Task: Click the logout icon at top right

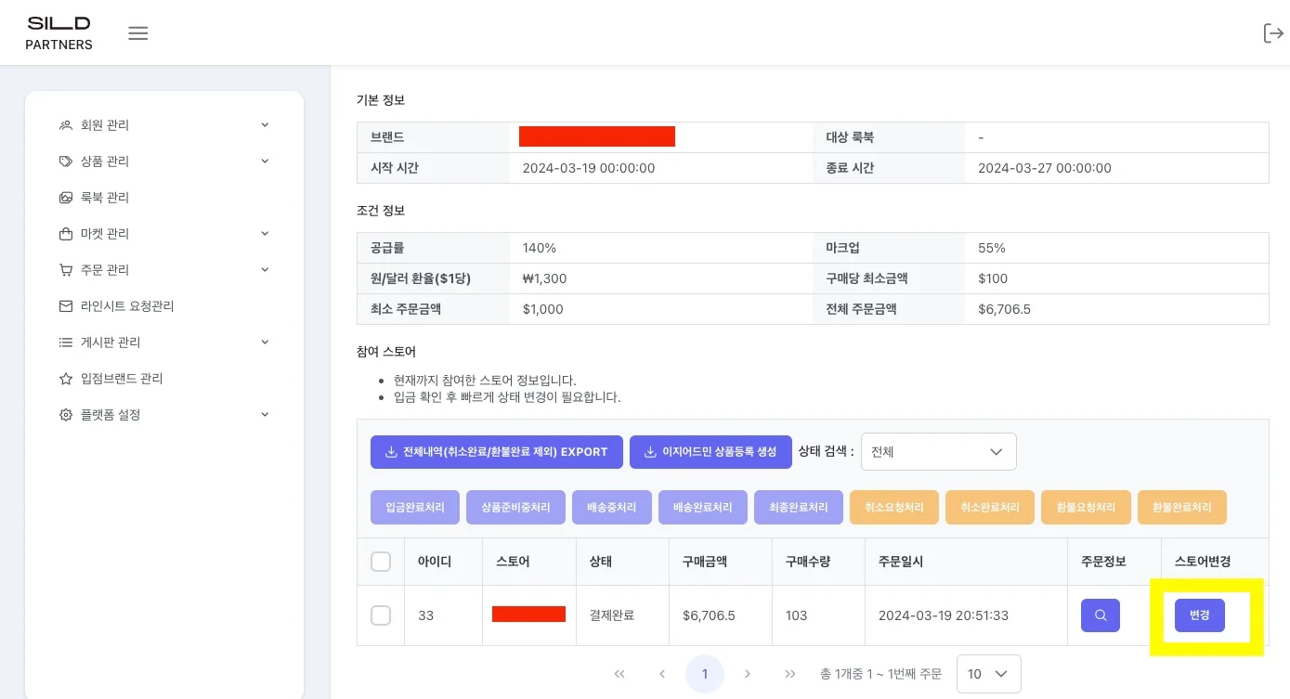Action: click(x=1272, y=33)
